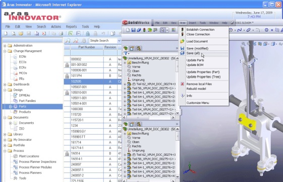
Task: Open the Reports menu in Innovator
Action: coord(71,27)
